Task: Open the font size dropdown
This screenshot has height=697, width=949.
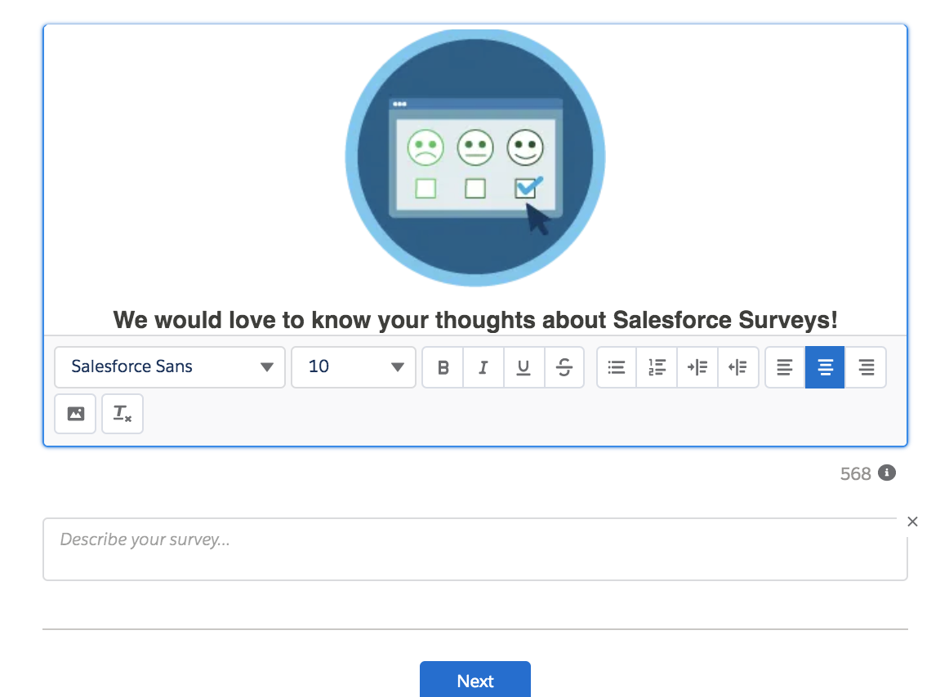Action: coord(353,367)
